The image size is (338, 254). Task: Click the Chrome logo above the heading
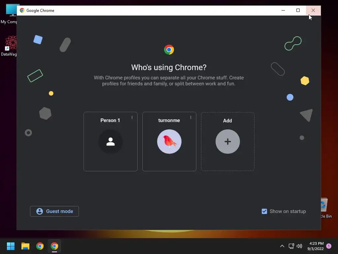tap(169, 50)
